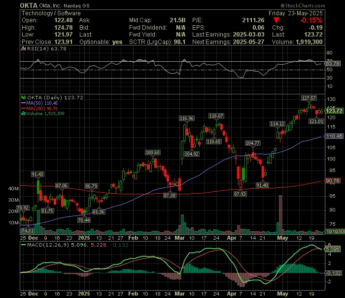The image size is (345, 298).
Task: Click the 5.096 MACD tag on the right axis
Action: pos(333,249)
